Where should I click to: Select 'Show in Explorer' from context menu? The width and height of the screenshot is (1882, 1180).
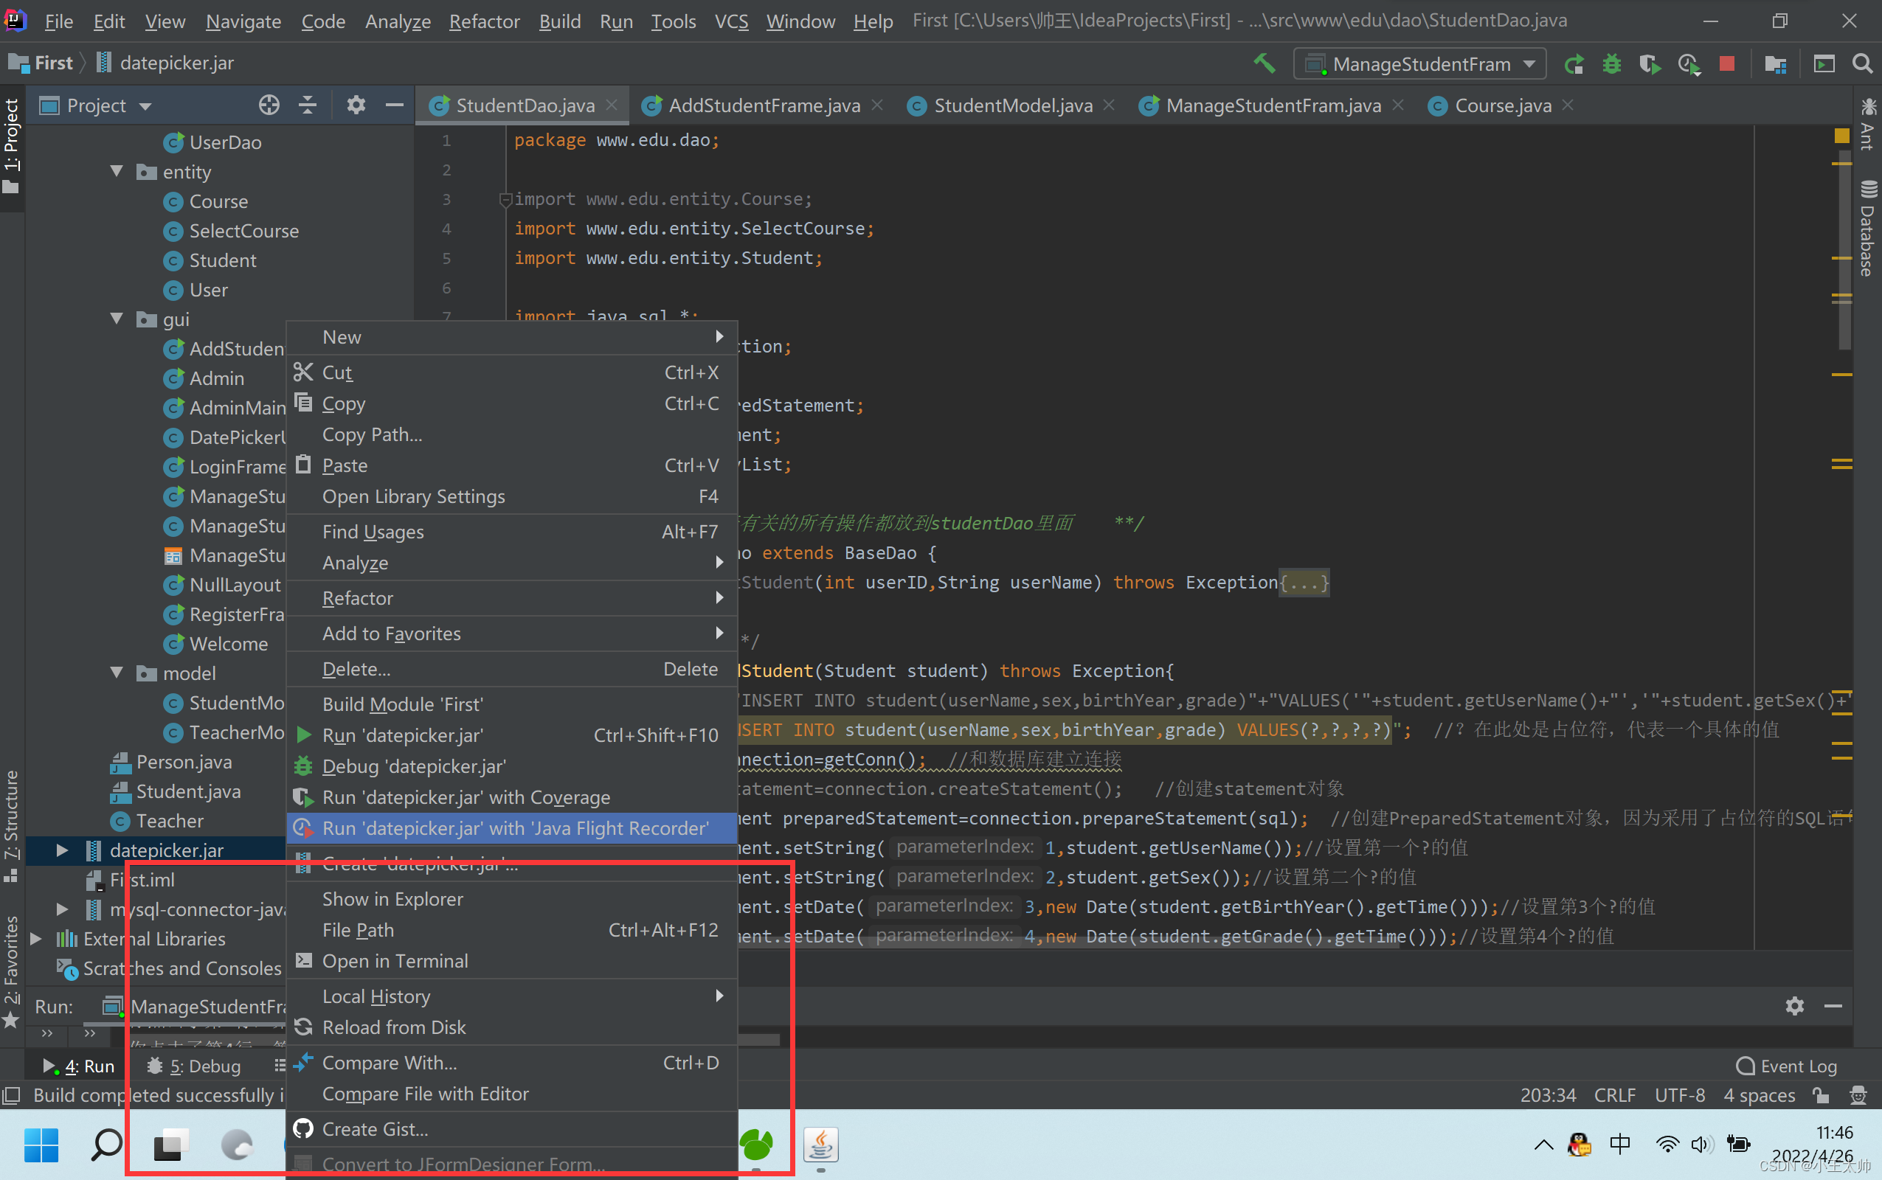point(392,899)
